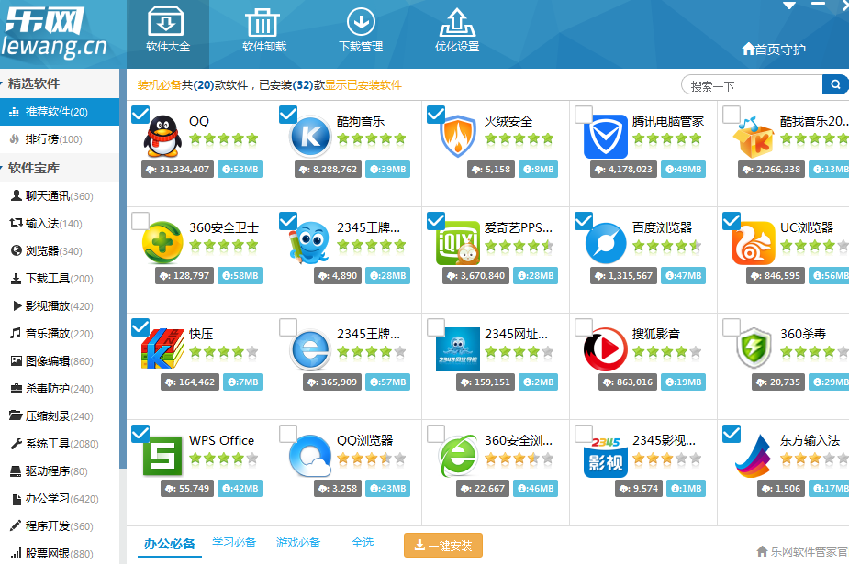Click the 搜索一下 search input field
The height and width of the screenshot is (564, 849).
coord(752,85)
